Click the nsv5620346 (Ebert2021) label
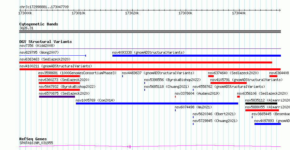290x150 pixels. 214,114
